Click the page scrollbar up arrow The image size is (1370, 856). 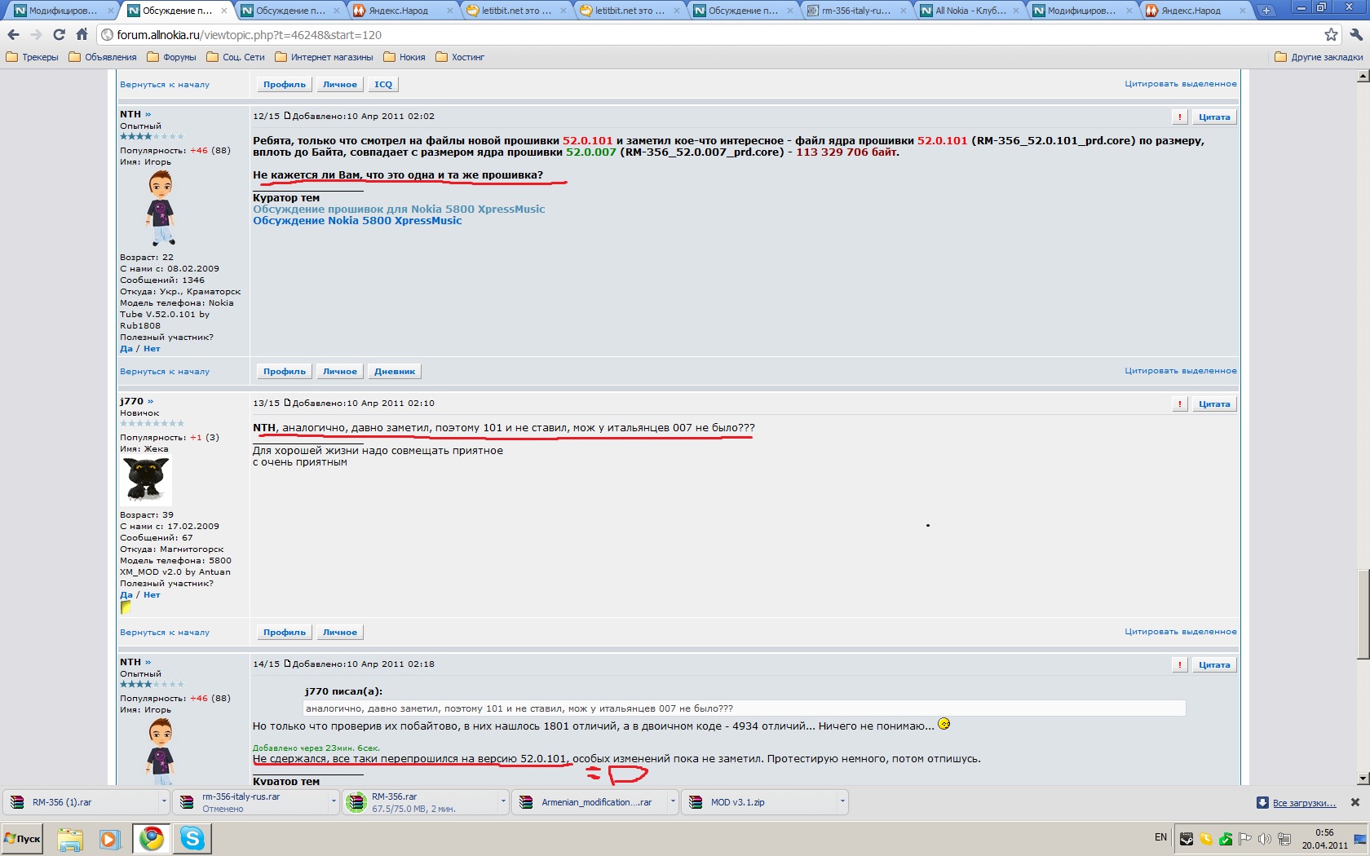click(1363, 76)
